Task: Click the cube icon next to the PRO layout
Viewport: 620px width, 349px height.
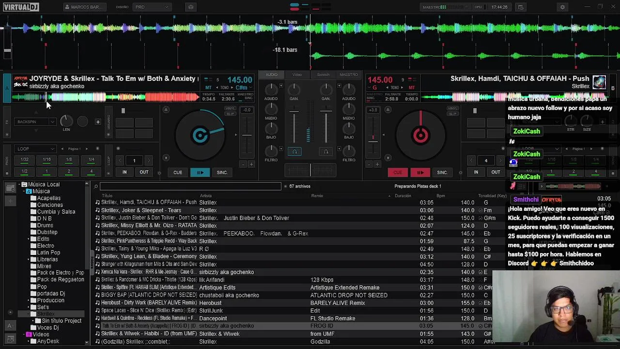Action: (x=190, y=7)
